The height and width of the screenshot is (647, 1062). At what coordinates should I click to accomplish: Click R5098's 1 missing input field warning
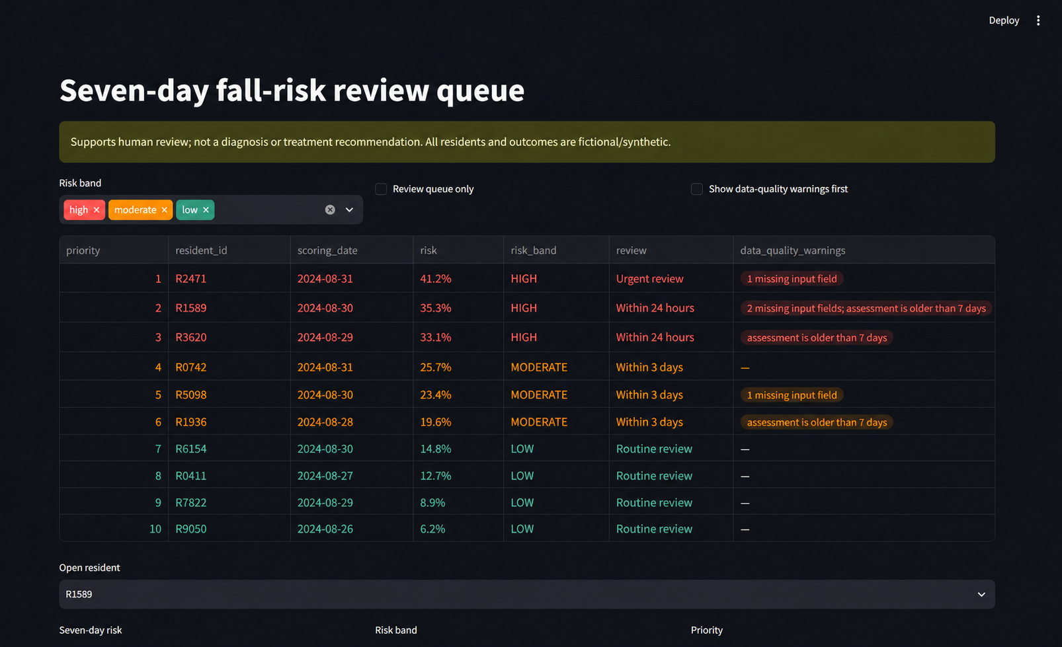pos(792,395)
